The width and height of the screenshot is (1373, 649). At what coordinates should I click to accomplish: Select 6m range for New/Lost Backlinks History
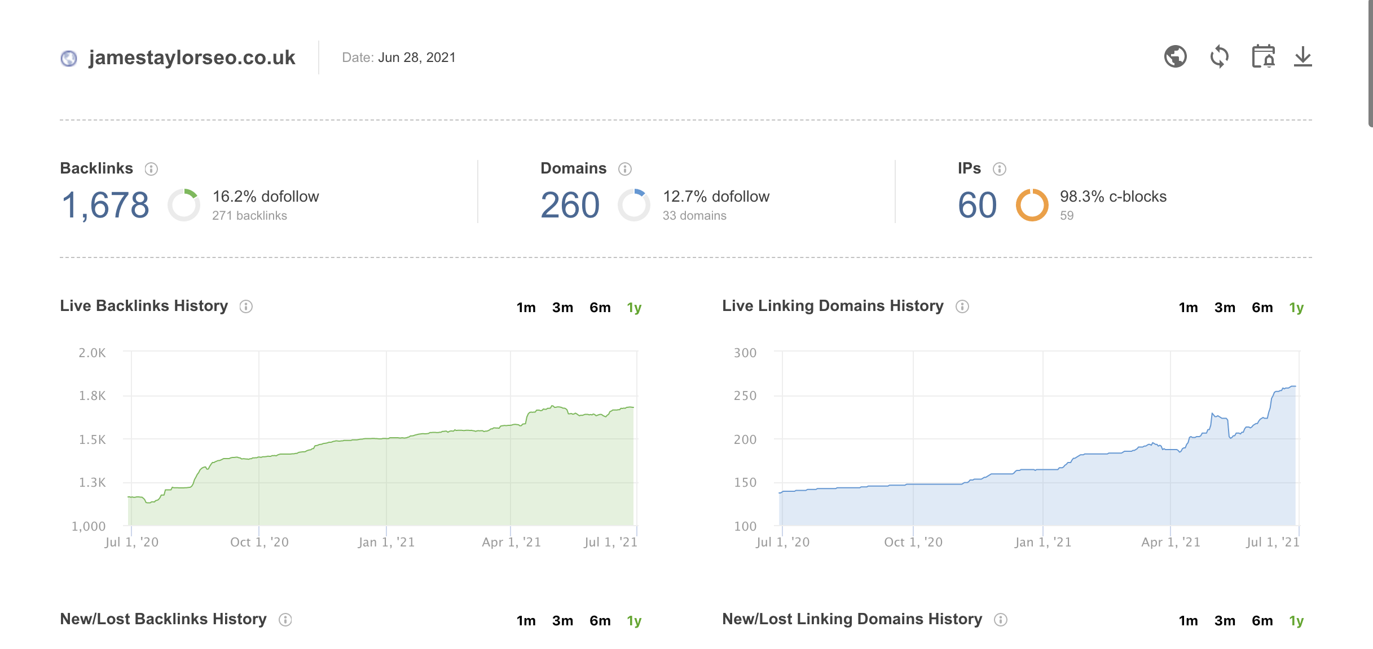click(x=600, y=620)
